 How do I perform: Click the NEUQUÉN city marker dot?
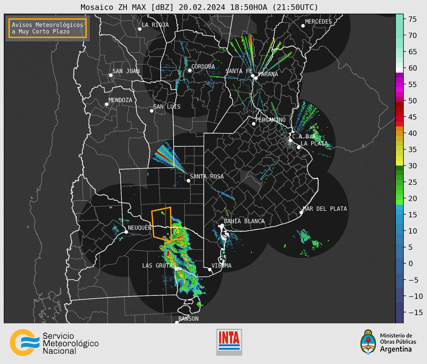click(x=126, y=232)
